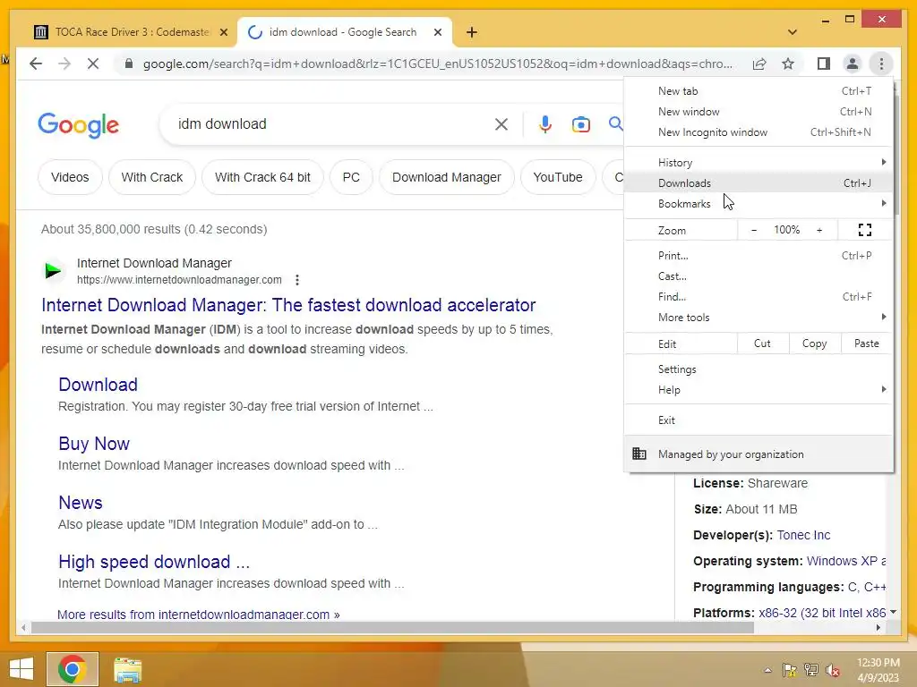Select New window menu item
Viewport: 917px width, 687px height.
759,112
